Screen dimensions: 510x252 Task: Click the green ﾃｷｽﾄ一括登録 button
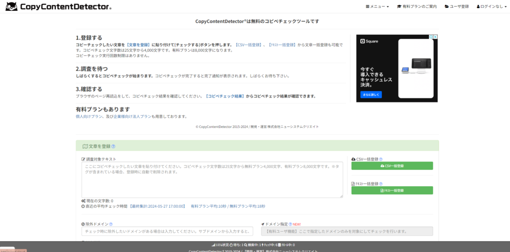click(x=392, y=190)
